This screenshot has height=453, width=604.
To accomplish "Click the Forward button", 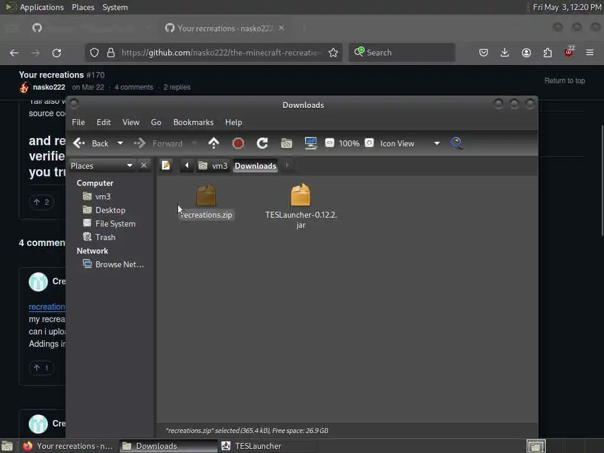I will 158,143.
